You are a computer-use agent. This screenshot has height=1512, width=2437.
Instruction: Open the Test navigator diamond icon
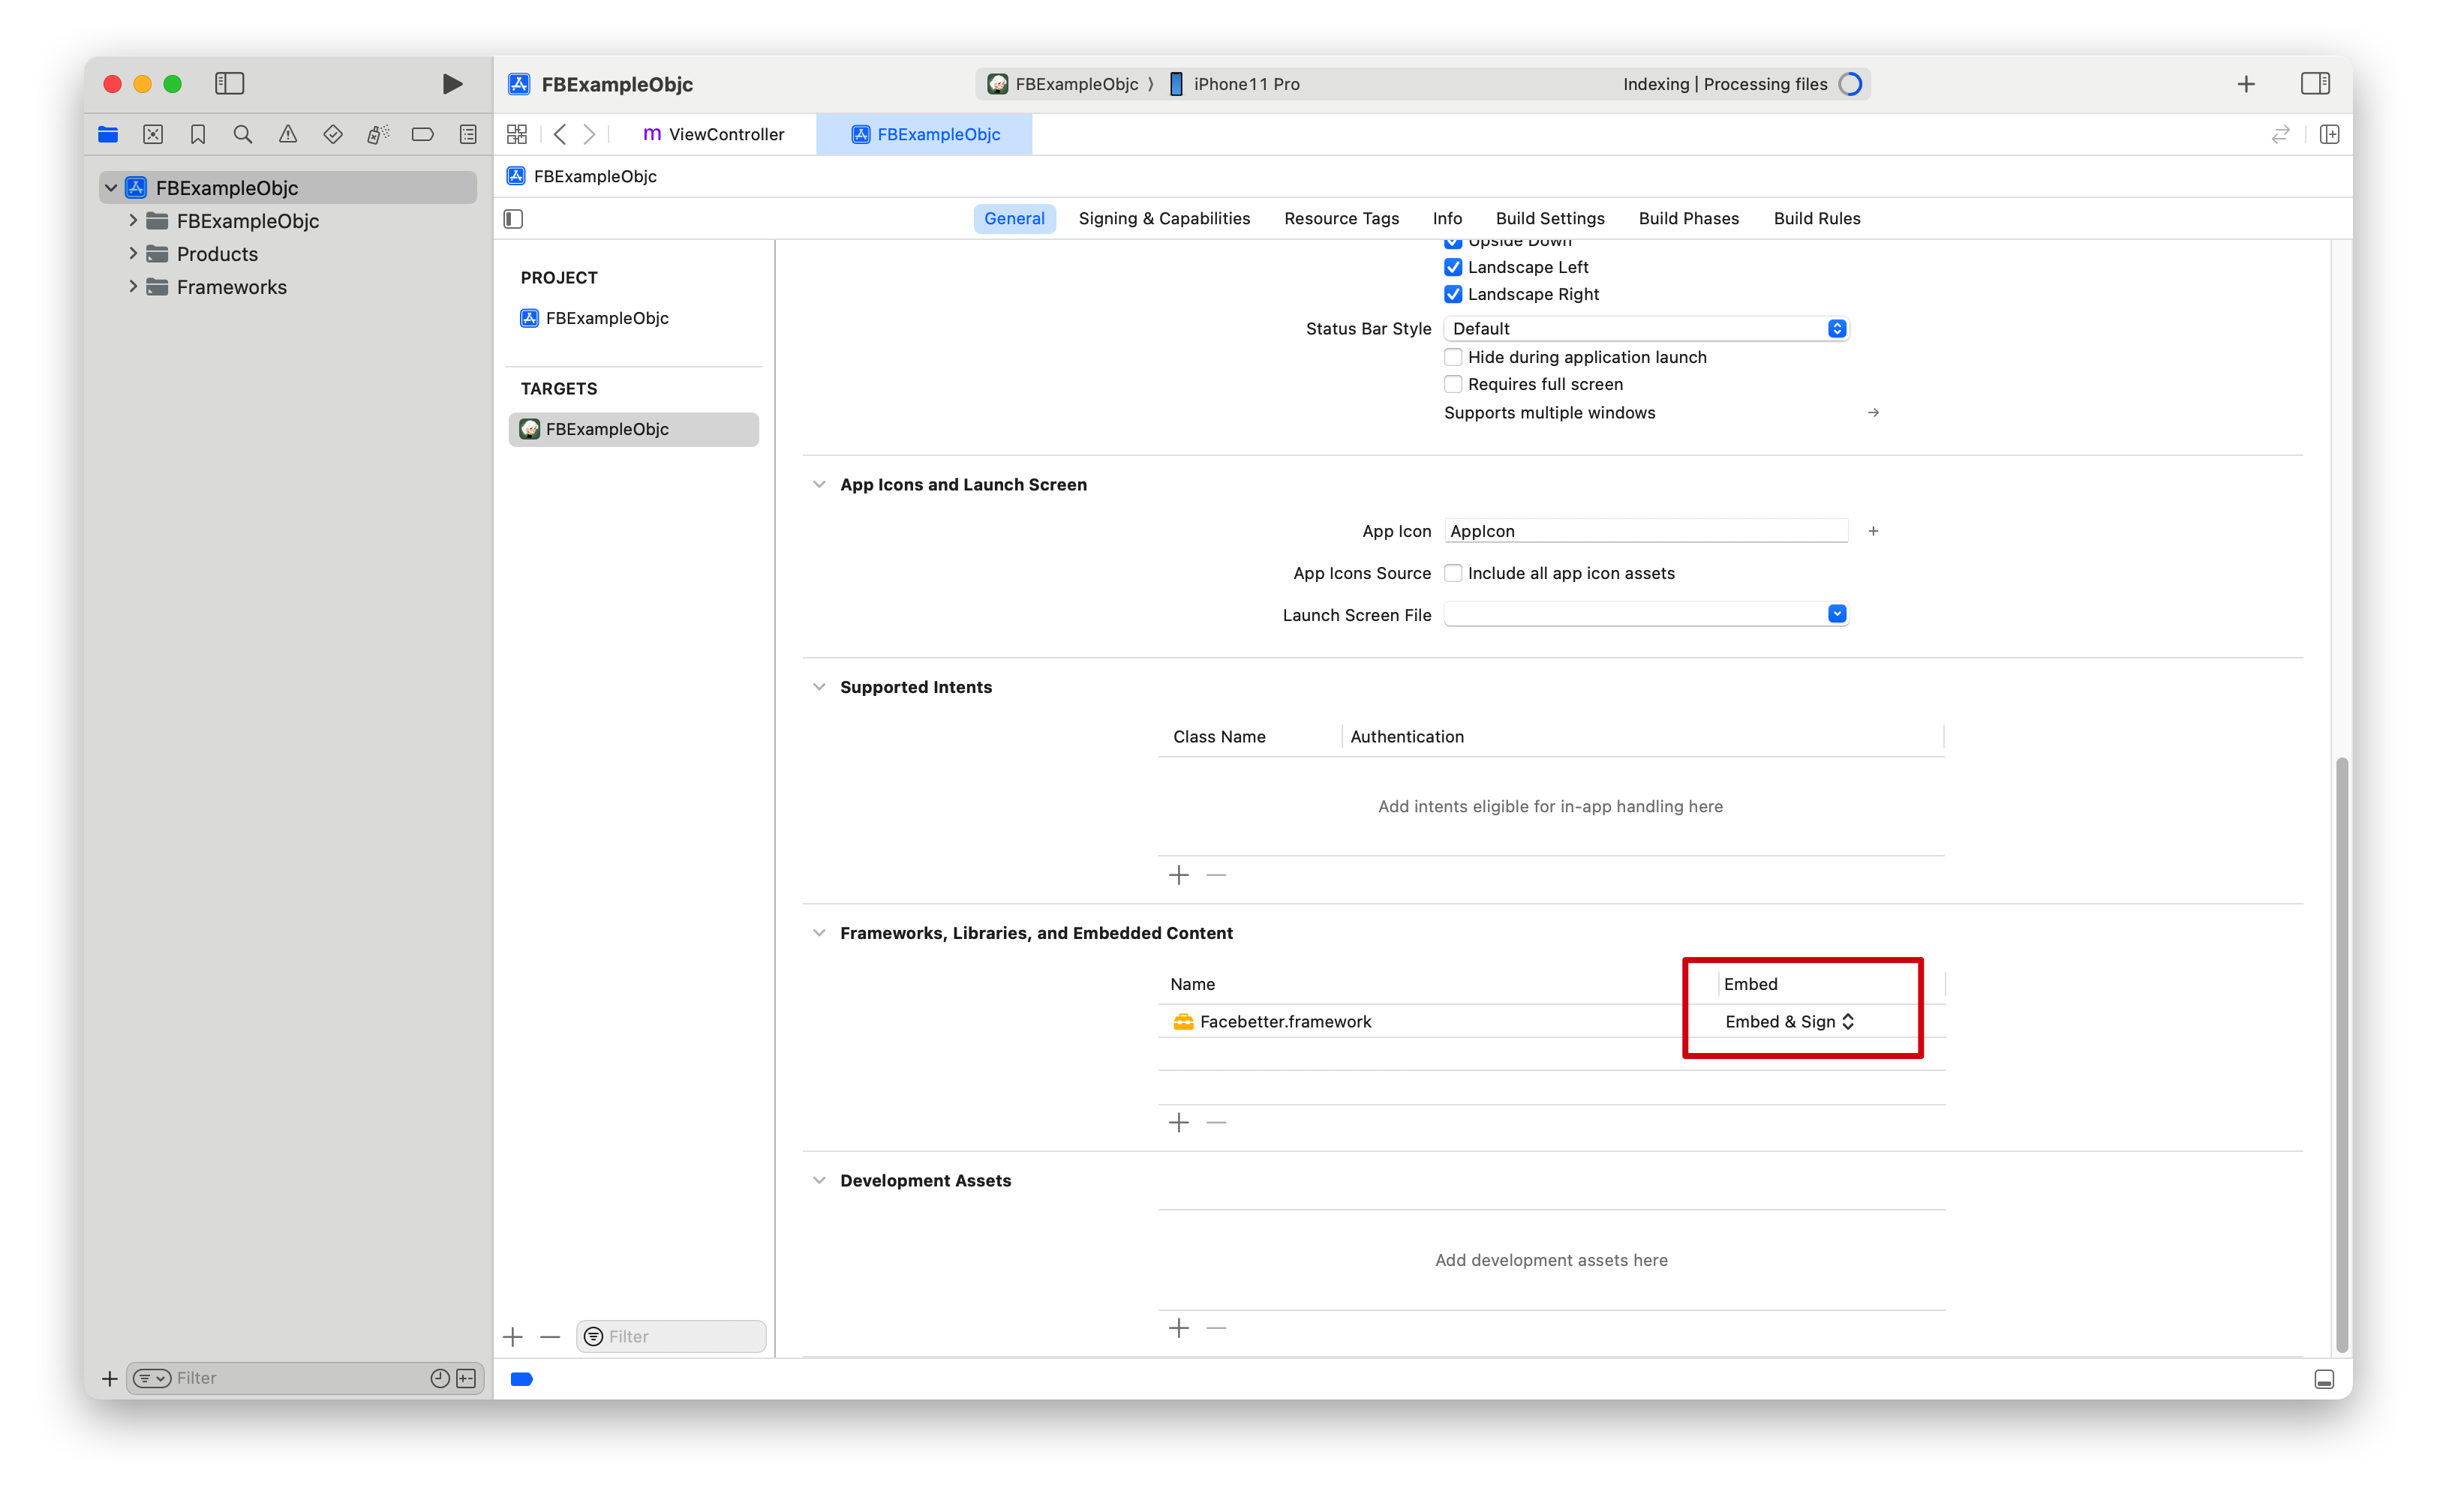coord(333,133)
